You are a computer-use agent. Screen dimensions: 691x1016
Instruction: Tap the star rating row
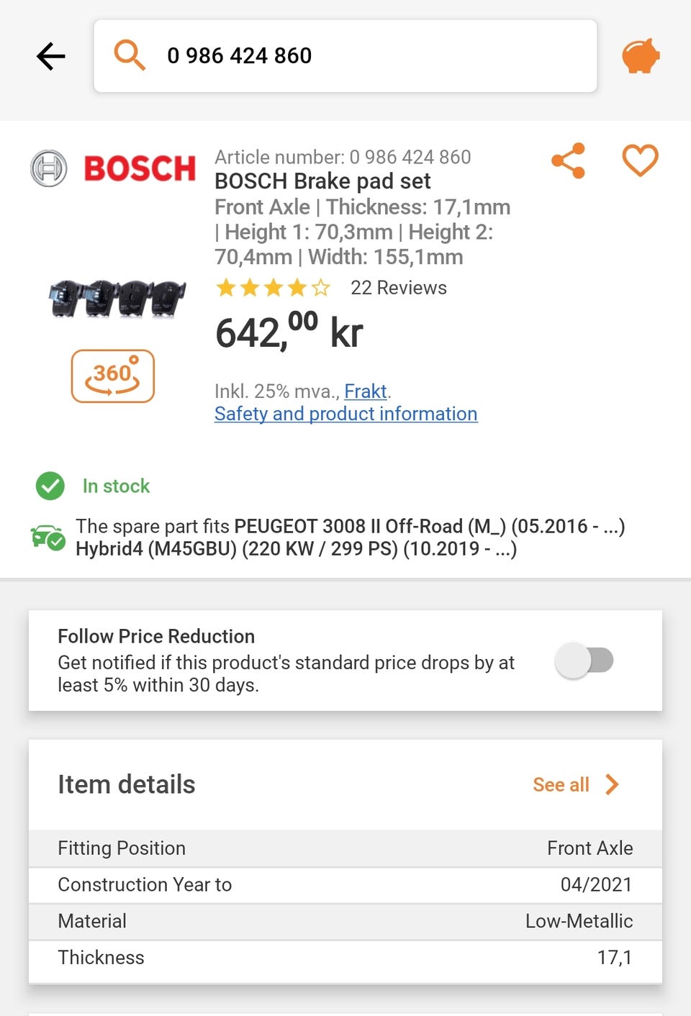pos(273,289)
